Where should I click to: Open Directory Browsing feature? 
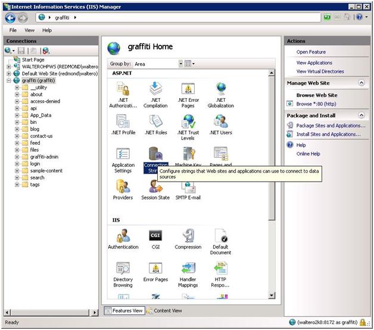pos(123,275)
